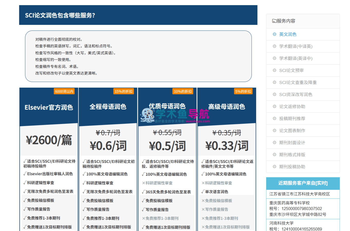Click the ¥0.6/词 price

pos(108,146)
